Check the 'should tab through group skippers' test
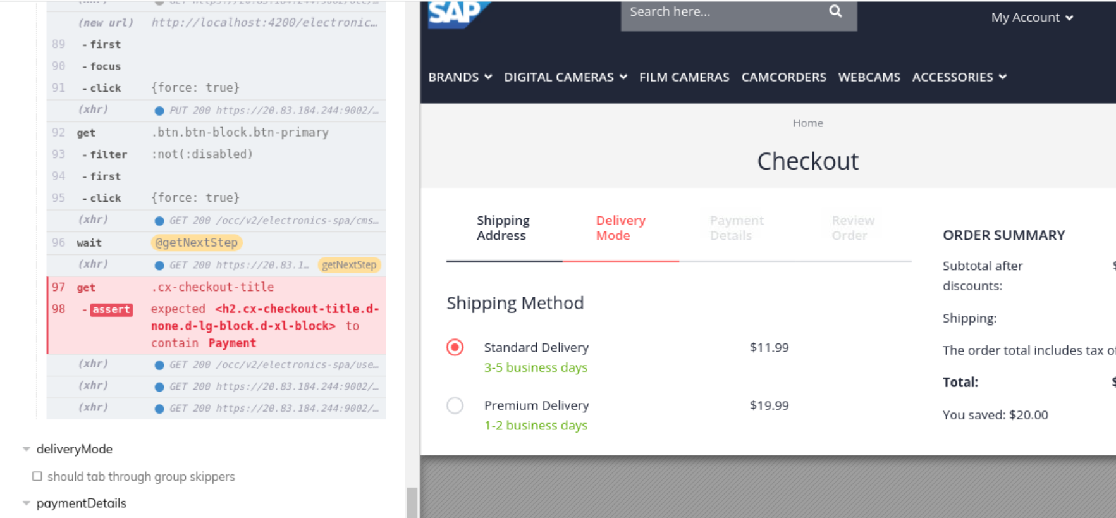The image size is (1116, 518). (x=37, y=476)
